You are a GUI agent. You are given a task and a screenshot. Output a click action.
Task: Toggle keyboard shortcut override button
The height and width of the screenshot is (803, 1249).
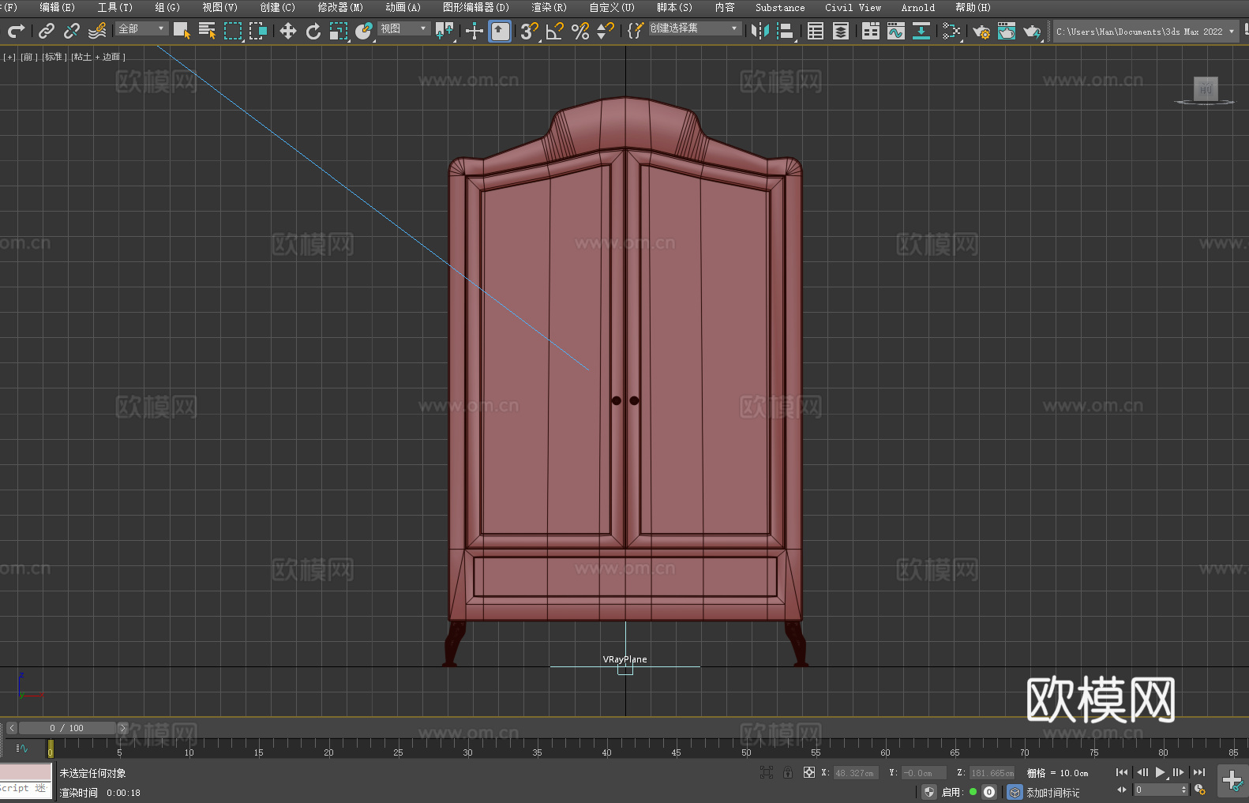tap(500, 31)
